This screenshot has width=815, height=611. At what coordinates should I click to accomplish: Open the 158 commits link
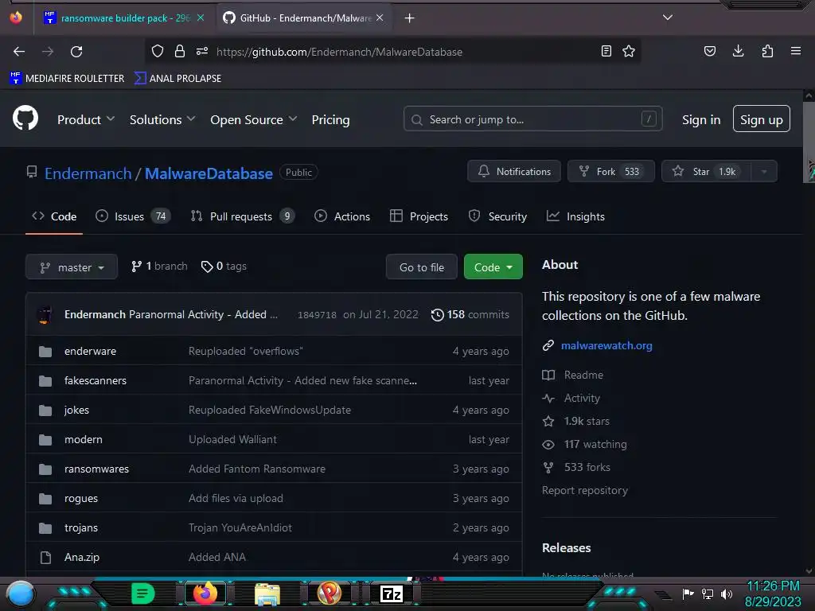click(470, 315)
